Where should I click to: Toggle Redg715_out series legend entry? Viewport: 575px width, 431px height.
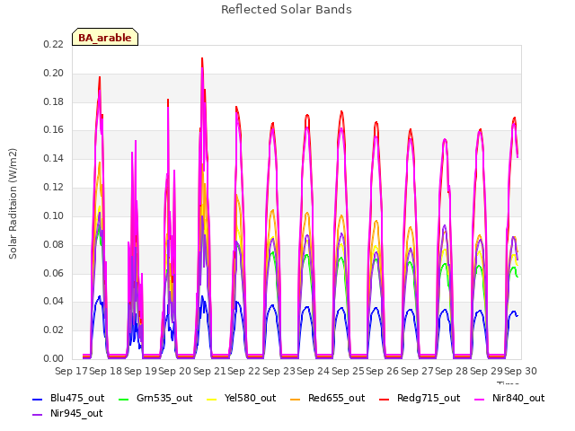coord(420,398)
